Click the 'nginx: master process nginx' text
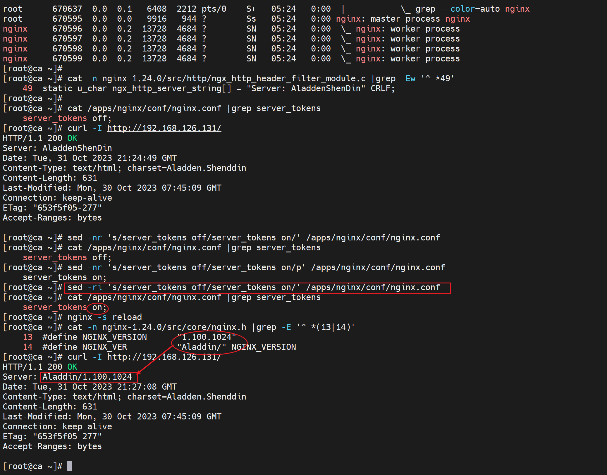 click(403, 19)
